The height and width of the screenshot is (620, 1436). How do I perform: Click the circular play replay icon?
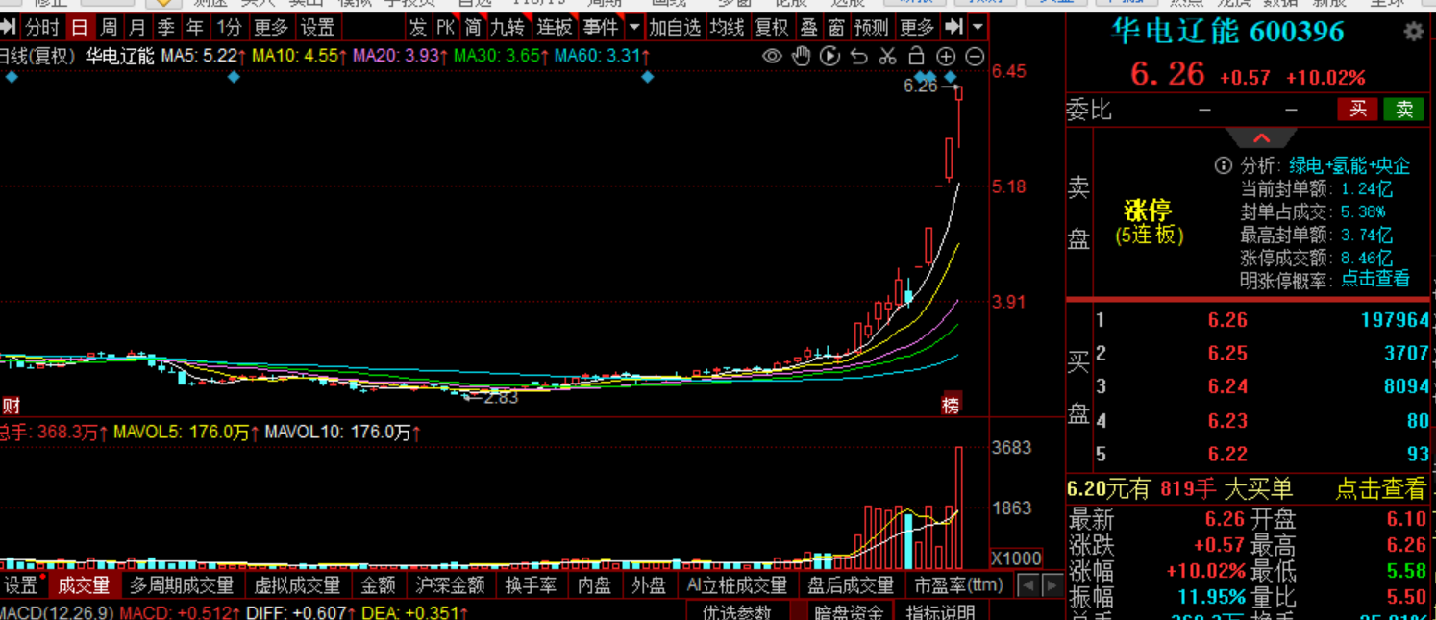829,57
